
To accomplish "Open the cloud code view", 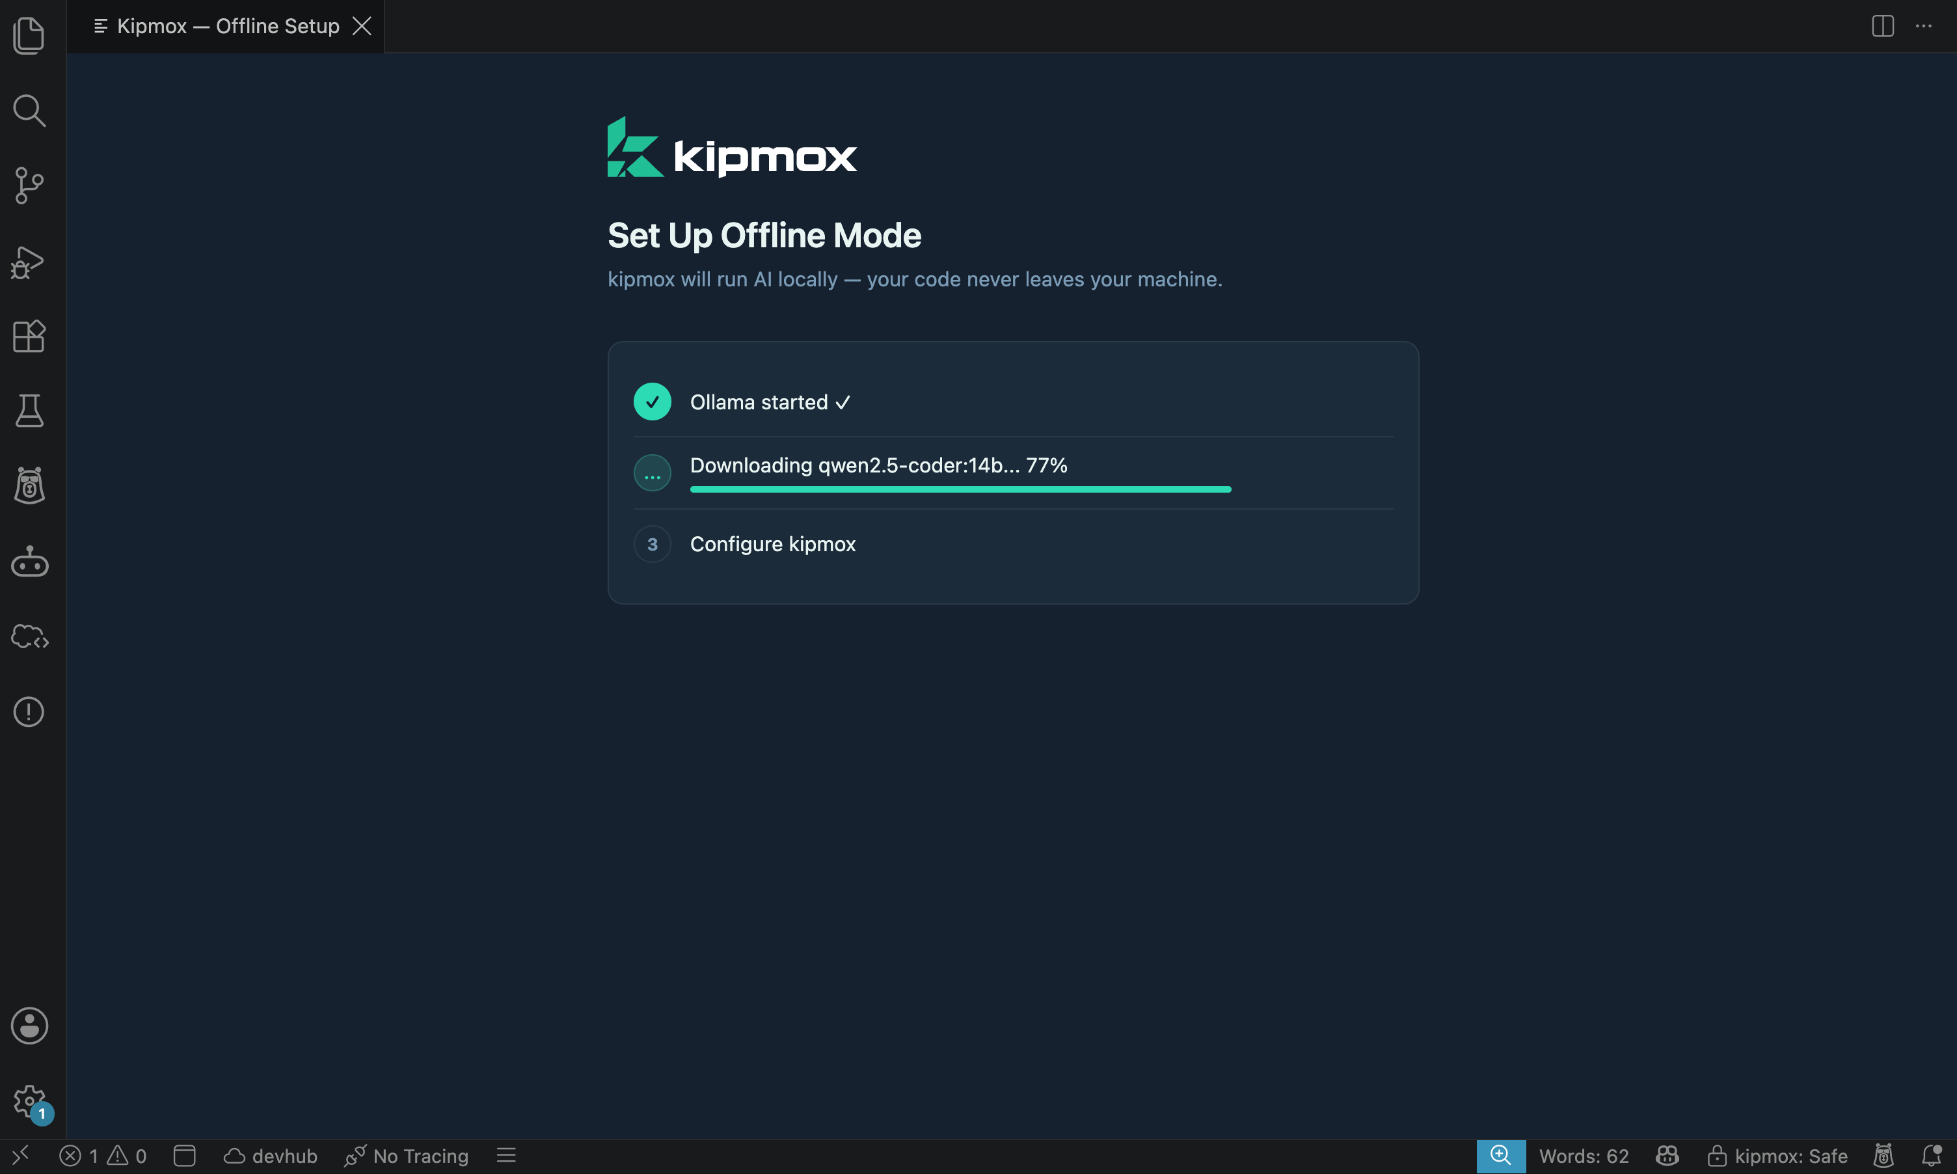I will tap(29, 636).
